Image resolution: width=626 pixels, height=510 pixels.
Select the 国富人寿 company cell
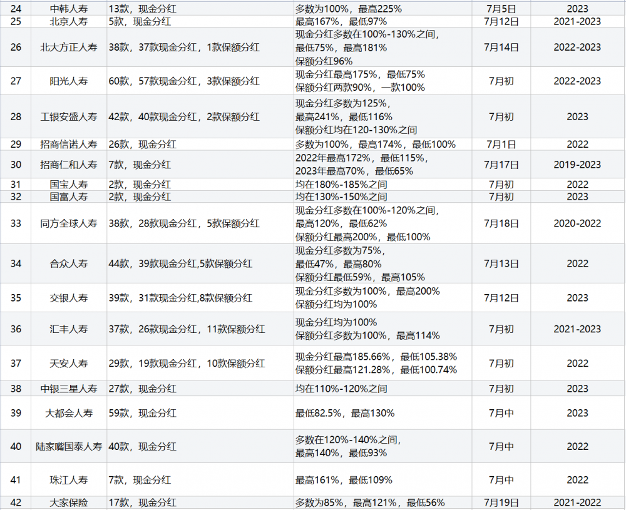tap(69, 196)
